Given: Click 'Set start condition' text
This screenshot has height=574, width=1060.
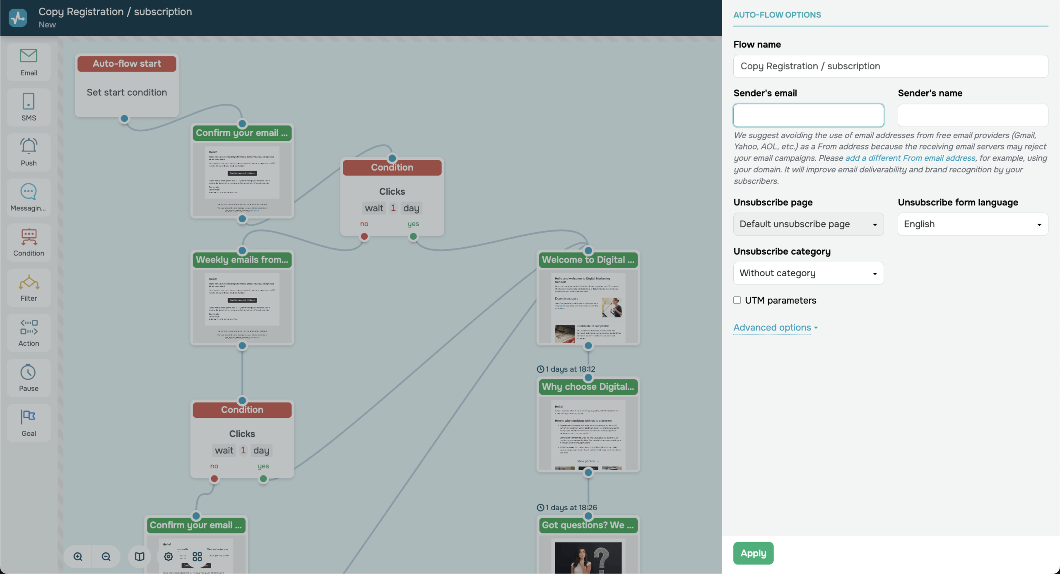Looking at the screenshot, I should pyautogui.click(x=127, y=92).
